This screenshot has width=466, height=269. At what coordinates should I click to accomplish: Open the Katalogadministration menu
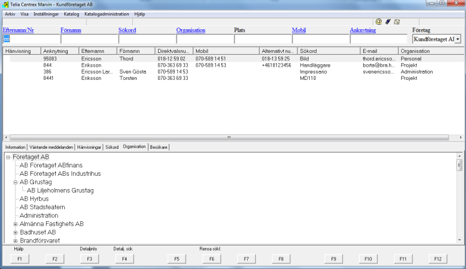pos(107,14)
